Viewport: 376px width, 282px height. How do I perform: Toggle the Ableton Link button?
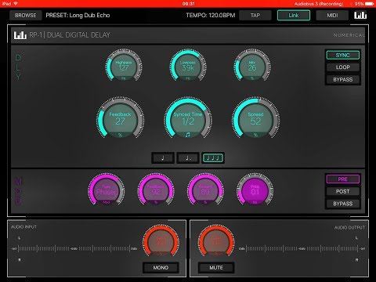point(294,16)
